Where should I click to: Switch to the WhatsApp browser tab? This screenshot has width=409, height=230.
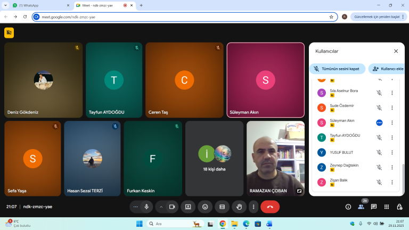38,5
